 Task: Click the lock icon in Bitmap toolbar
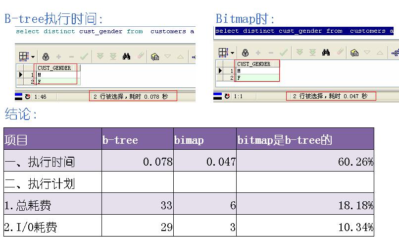click(x=246, y=53)
